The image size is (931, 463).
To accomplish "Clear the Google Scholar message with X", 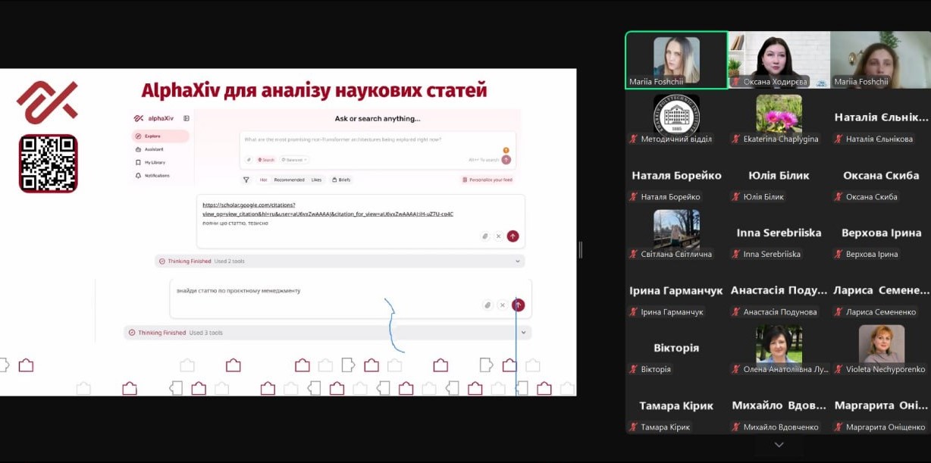I will coord(498,236).
